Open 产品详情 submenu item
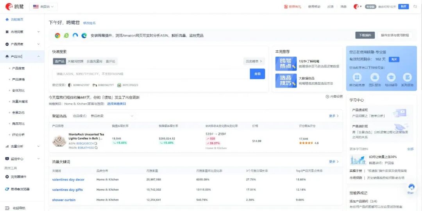The width and height of the screenshot is (422, 211). [x=18, y=80]
